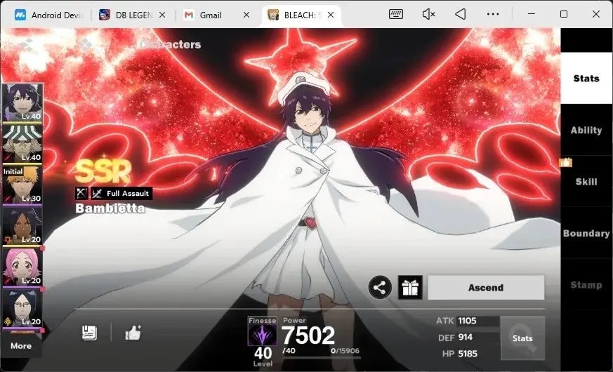Click the DEF 914 stat

pyautogui.click(x=467, y=337)
